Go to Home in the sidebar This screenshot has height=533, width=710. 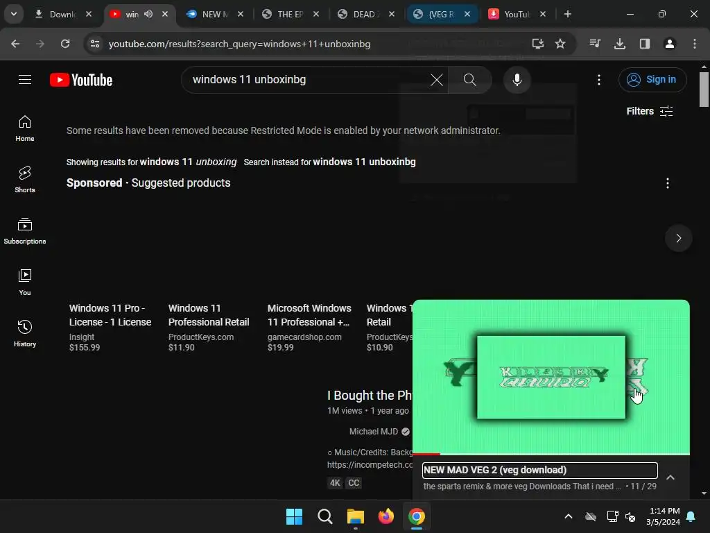[25, 128]
